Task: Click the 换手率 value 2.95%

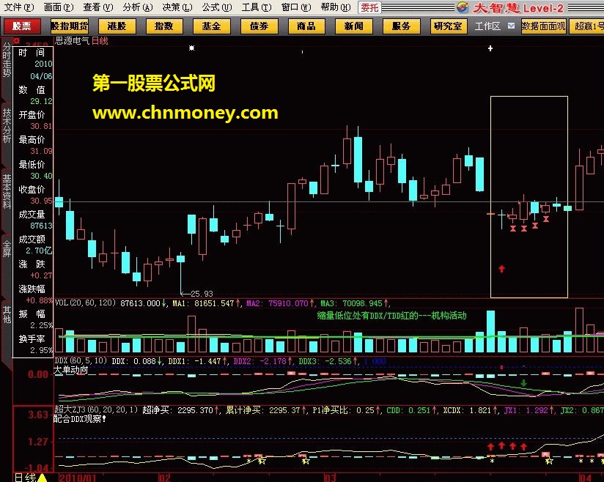Action: [41, 350]
